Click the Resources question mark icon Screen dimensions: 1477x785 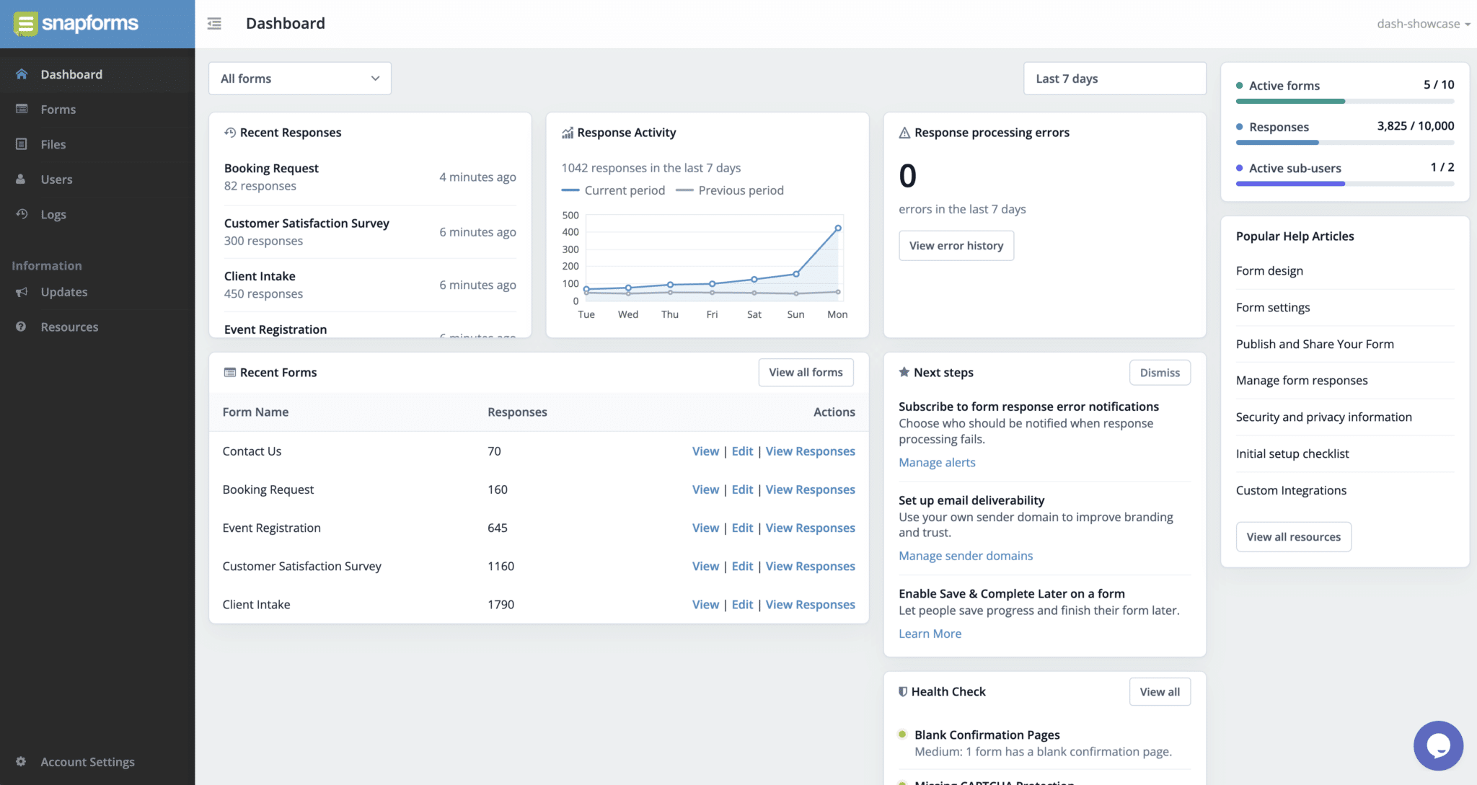pos(21,327)
